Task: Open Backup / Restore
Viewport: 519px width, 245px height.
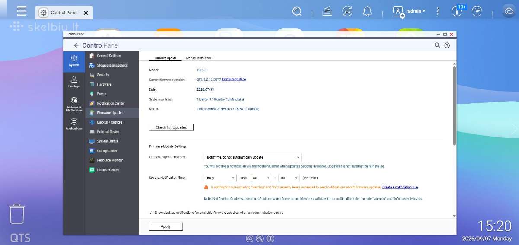Action: [x=112, y=122]
